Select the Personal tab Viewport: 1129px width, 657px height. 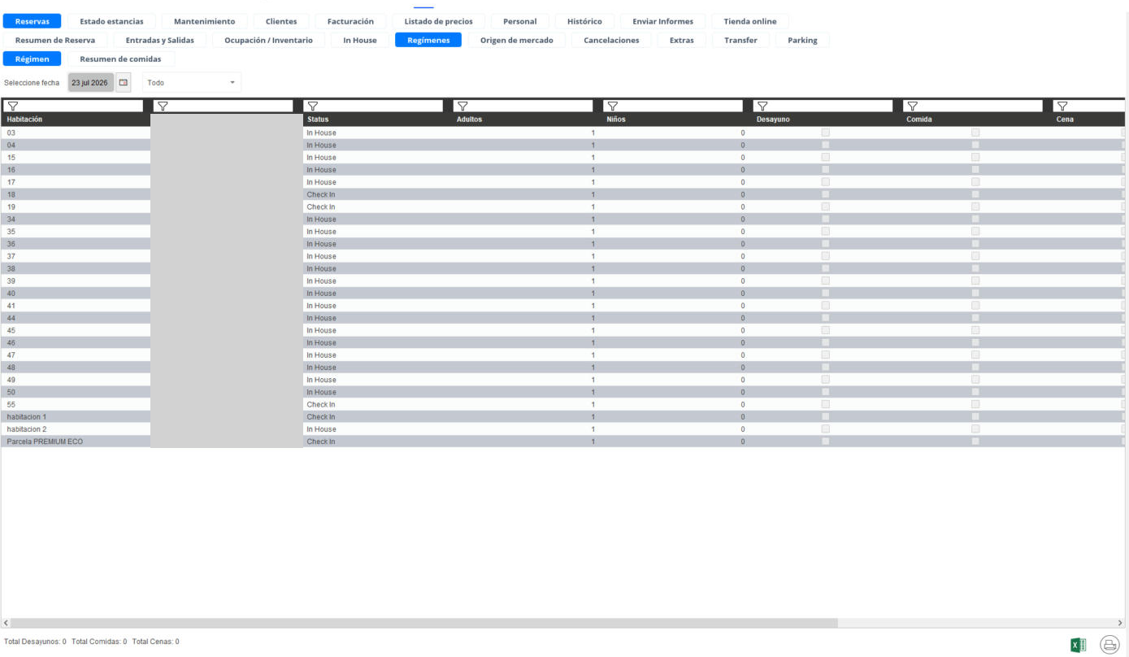(x=520, y=21)
